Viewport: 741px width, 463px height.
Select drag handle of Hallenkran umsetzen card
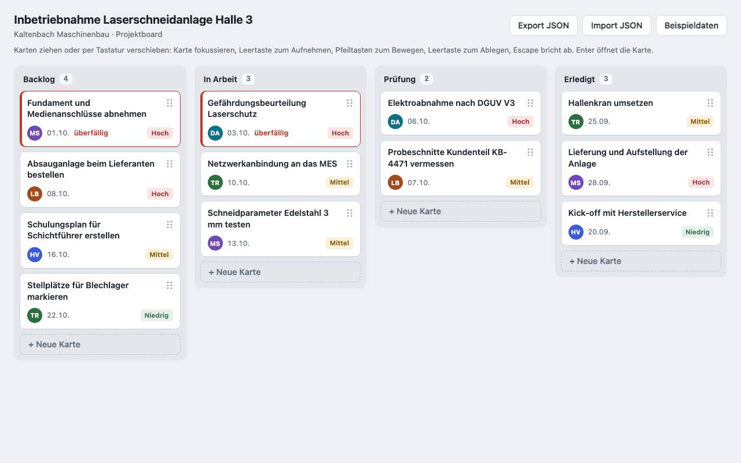pos(710,103)
